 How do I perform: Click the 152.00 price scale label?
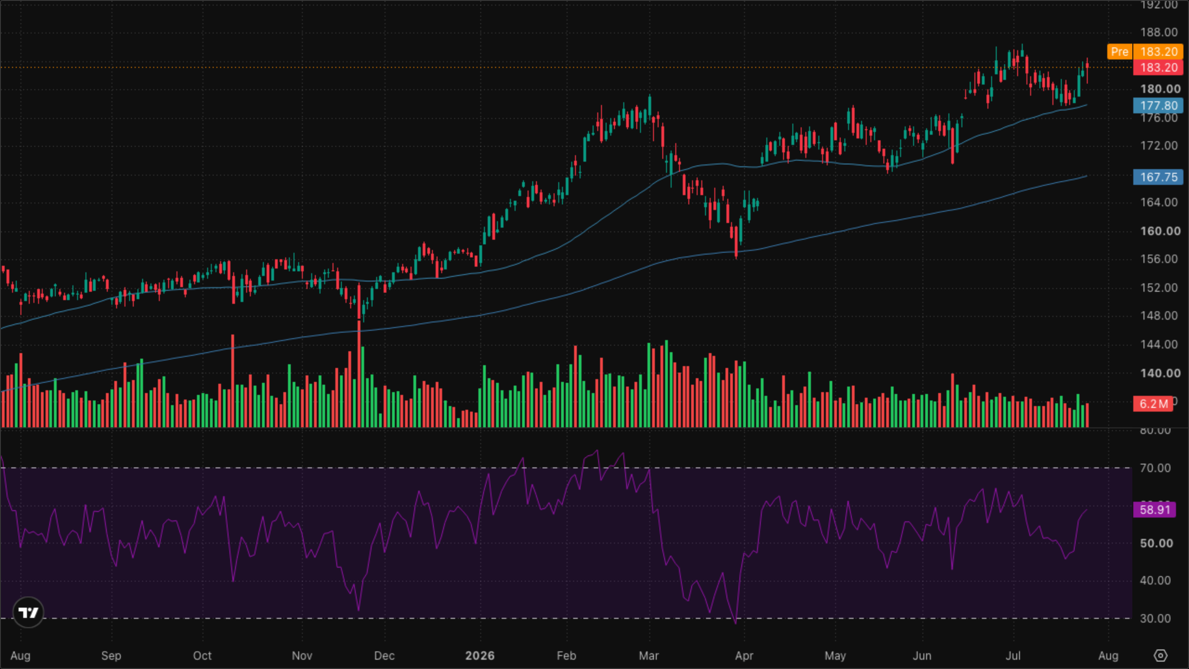pyautogui.click(x=1159, y=288)
